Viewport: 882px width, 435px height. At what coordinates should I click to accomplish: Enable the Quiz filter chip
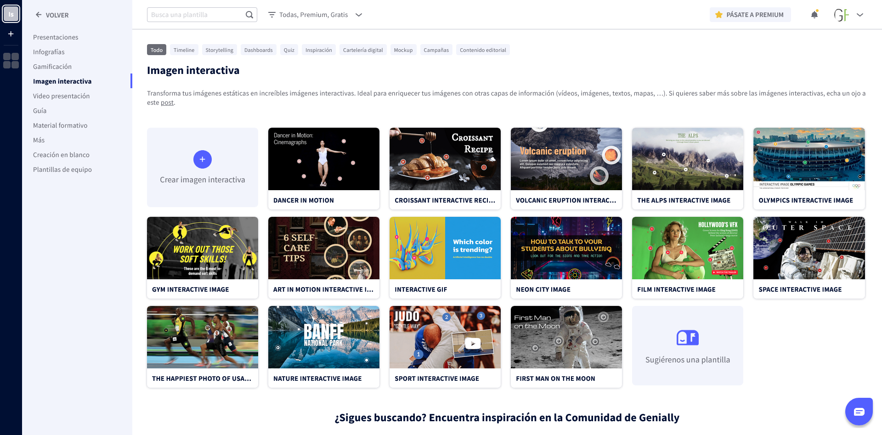pyautogui.click(x=288, y=50)
